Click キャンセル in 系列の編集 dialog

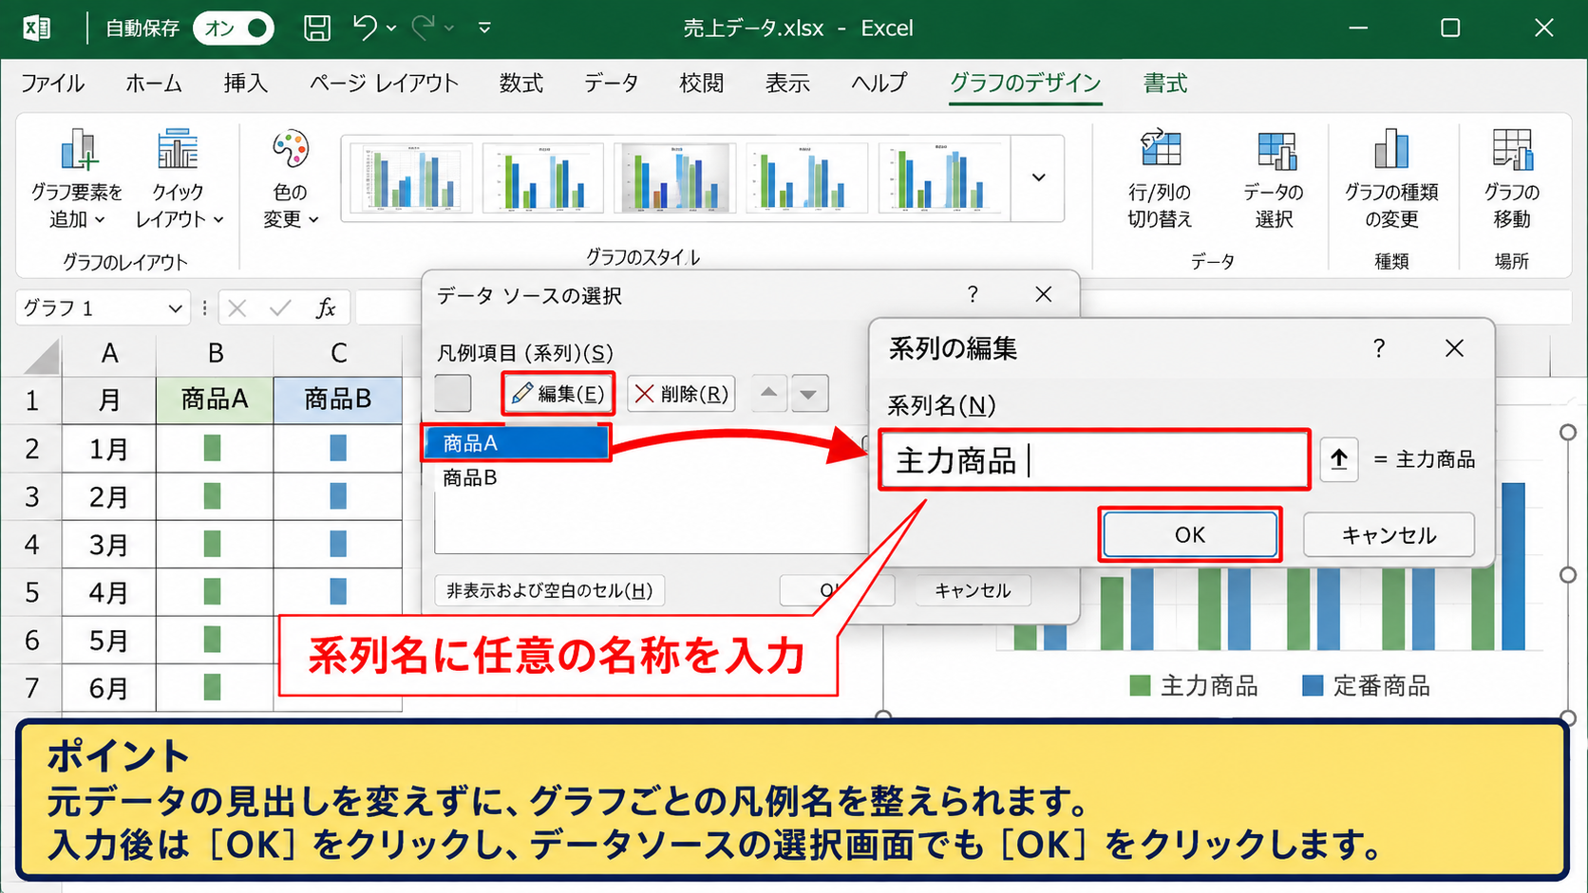(x=1389, y=535)
